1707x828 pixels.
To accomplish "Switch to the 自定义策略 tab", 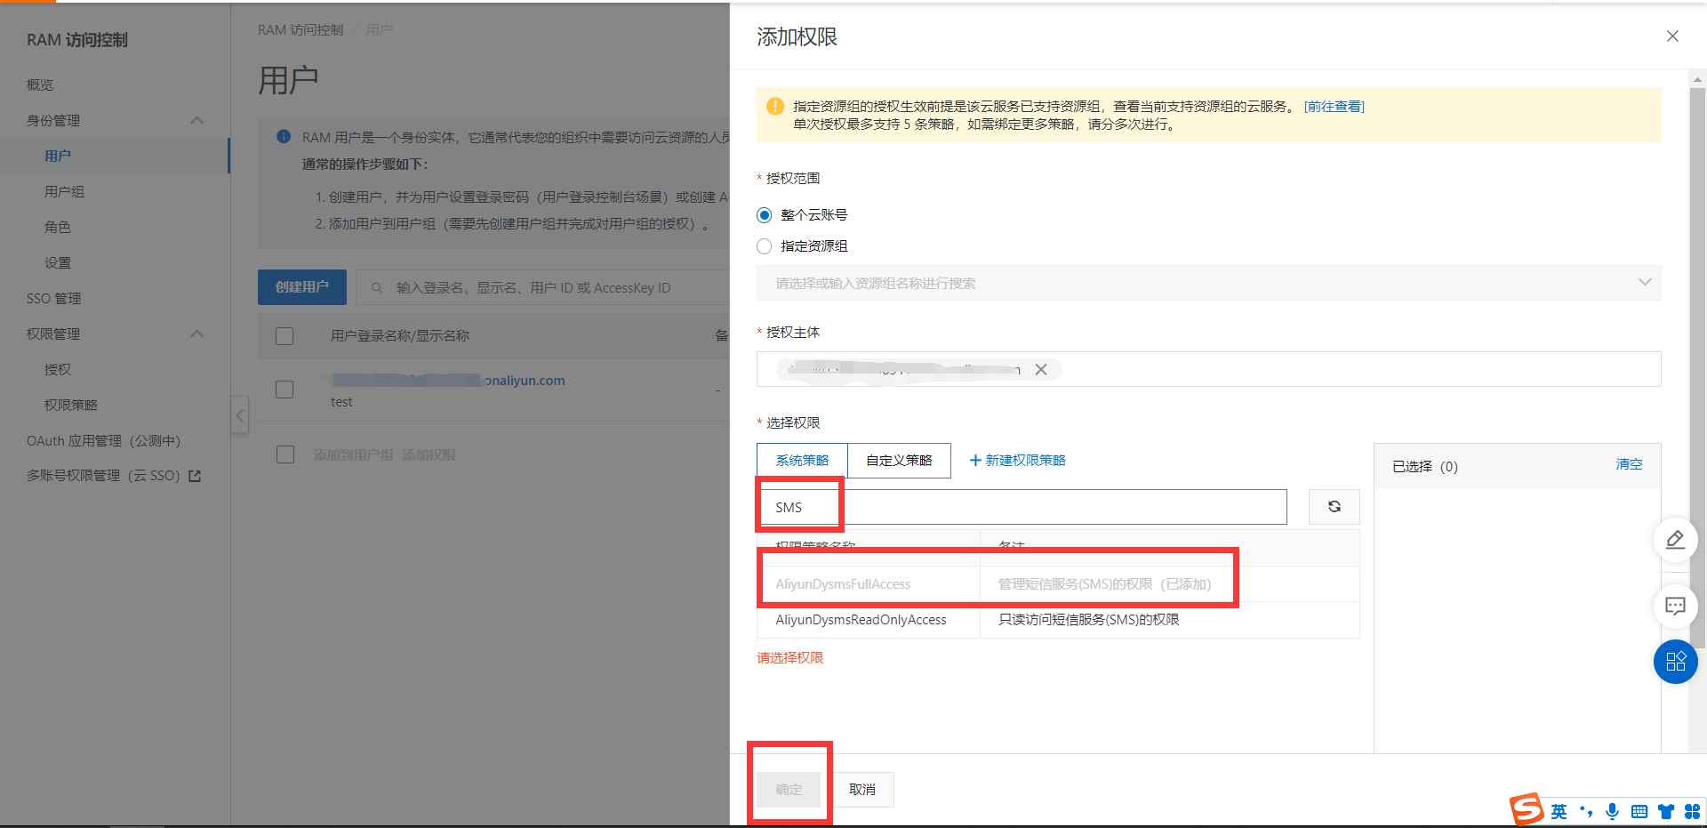I will [899, 461].
